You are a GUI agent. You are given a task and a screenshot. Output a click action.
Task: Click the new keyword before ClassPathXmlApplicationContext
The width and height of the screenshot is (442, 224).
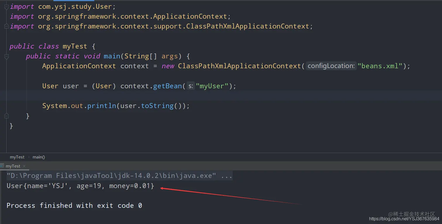pos(168,66)
